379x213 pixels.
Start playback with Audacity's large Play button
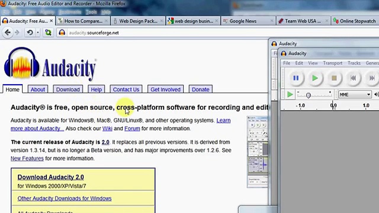pyautogui.click(x=315, y=78)
